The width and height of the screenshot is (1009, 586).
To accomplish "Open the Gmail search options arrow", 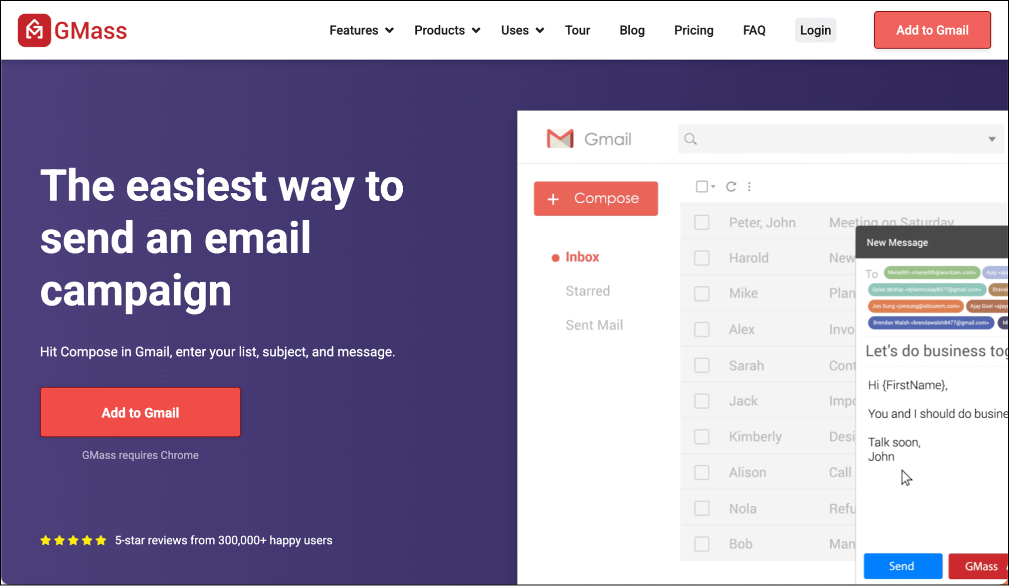I will coord(992,139).
